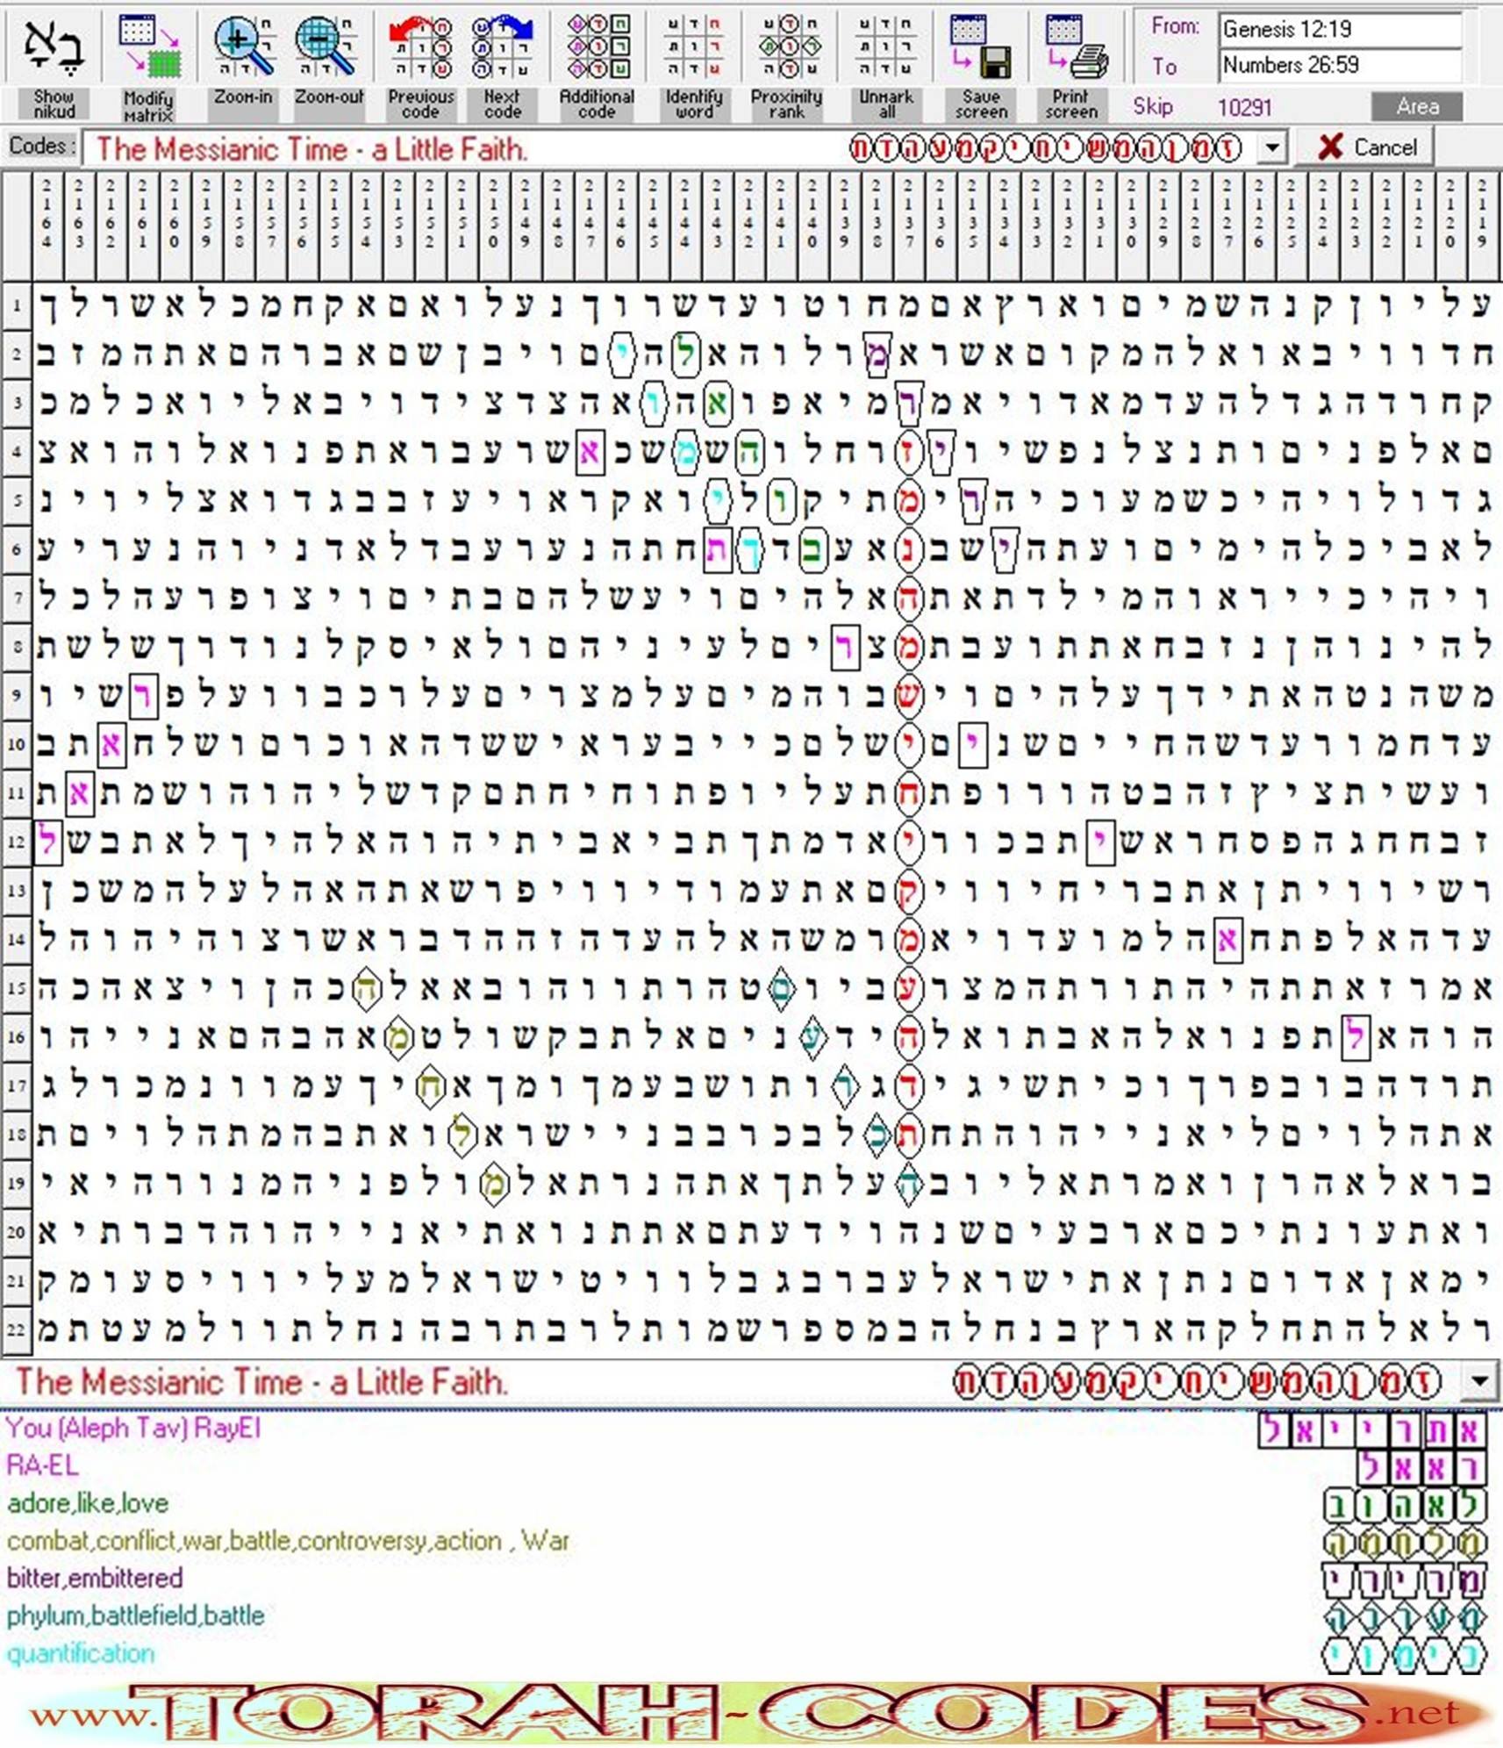
Task: Click the Save screen icon
Action: pyautogui.click(x=981, y=48)
